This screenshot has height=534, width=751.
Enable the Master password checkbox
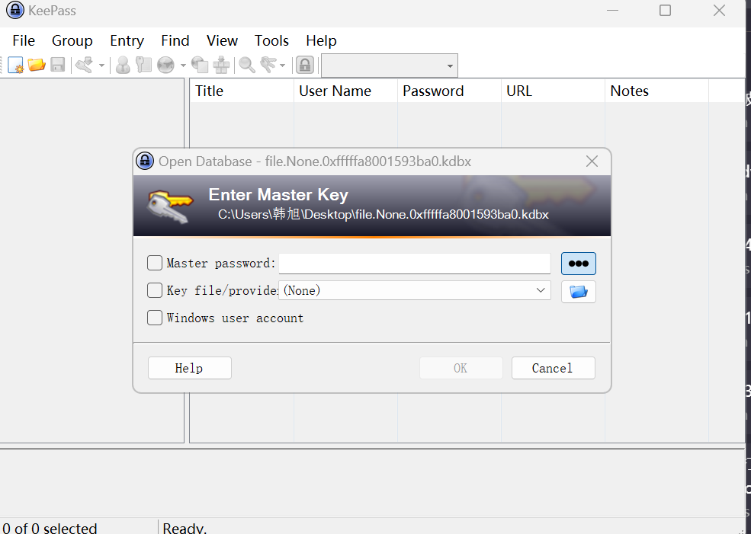[155, 263]
